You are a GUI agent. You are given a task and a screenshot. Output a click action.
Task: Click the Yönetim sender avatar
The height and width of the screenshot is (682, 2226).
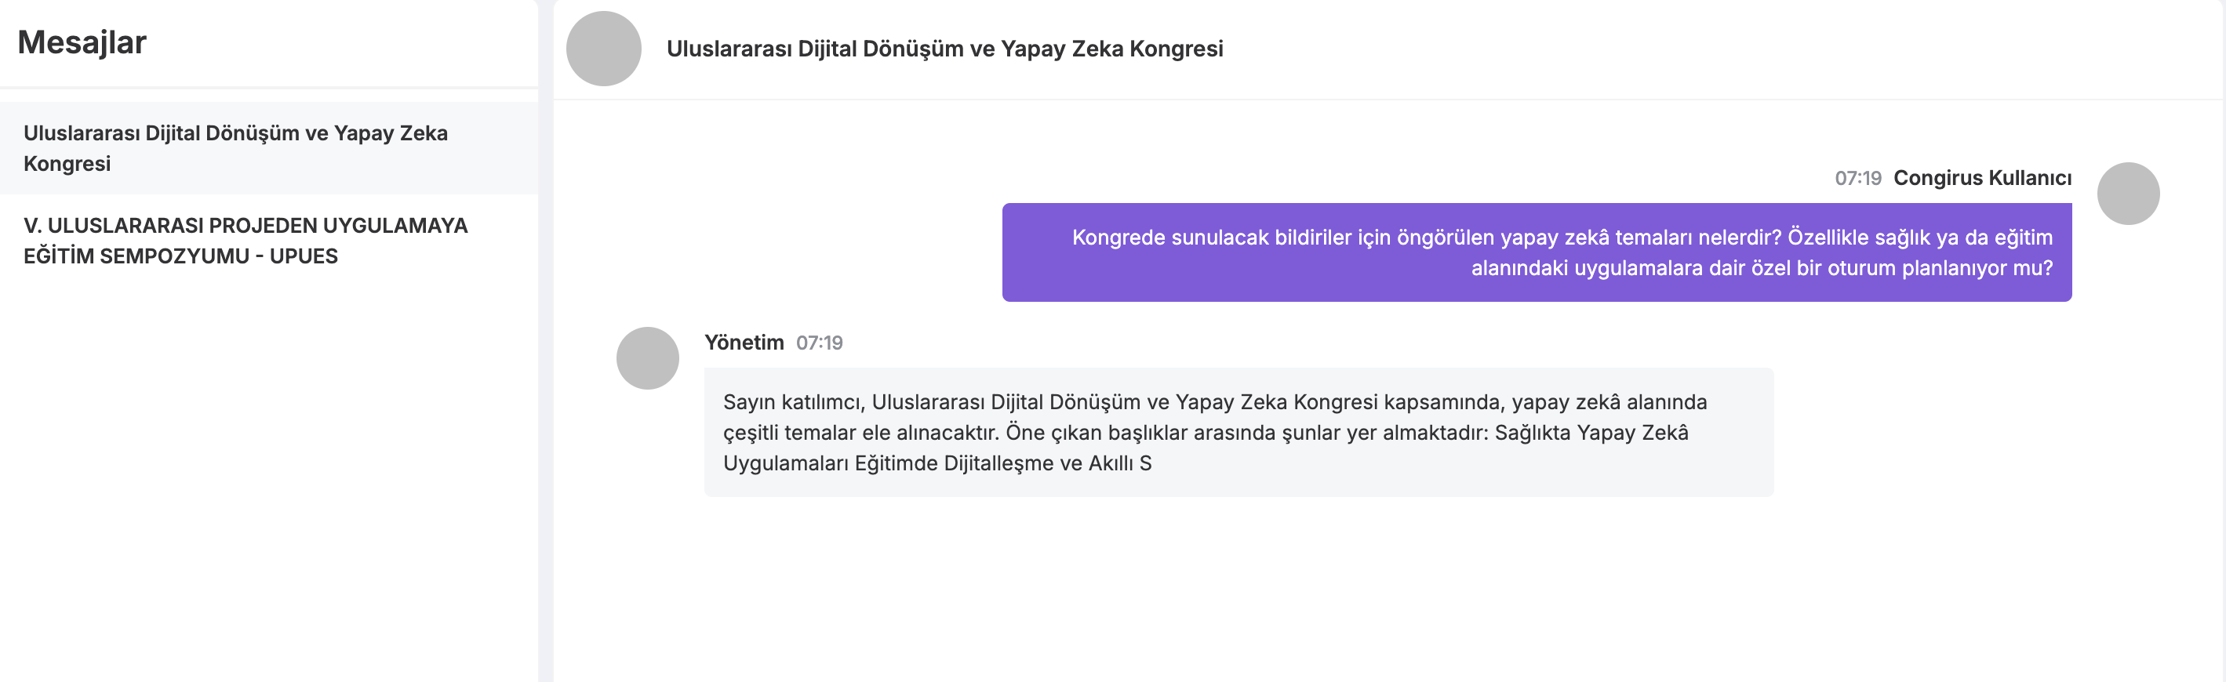click(647, 357)
